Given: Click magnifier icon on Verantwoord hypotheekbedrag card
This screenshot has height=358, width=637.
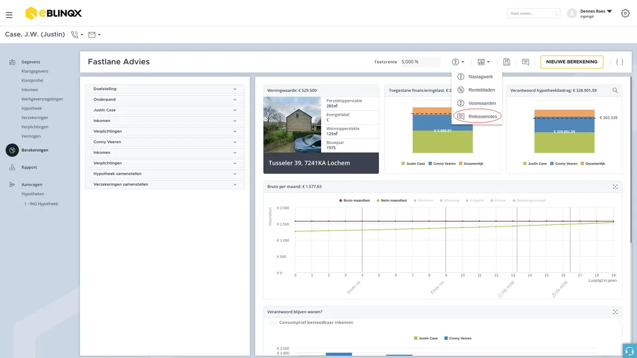Looking at the screenshot, I should pos(615,91).
